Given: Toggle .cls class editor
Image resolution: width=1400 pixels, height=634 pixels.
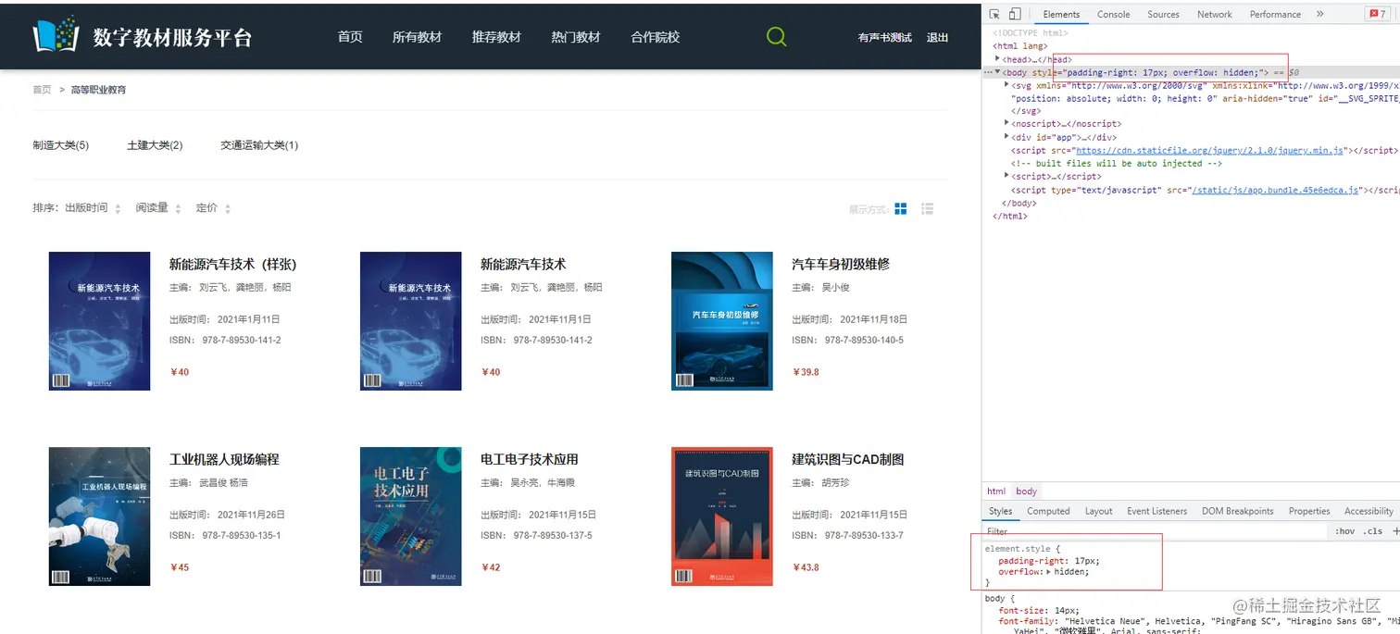Looking at the screenshot, I should pos(1373,531).
